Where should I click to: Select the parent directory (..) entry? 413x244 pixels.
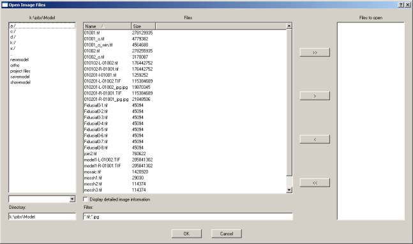pos(11,54)
